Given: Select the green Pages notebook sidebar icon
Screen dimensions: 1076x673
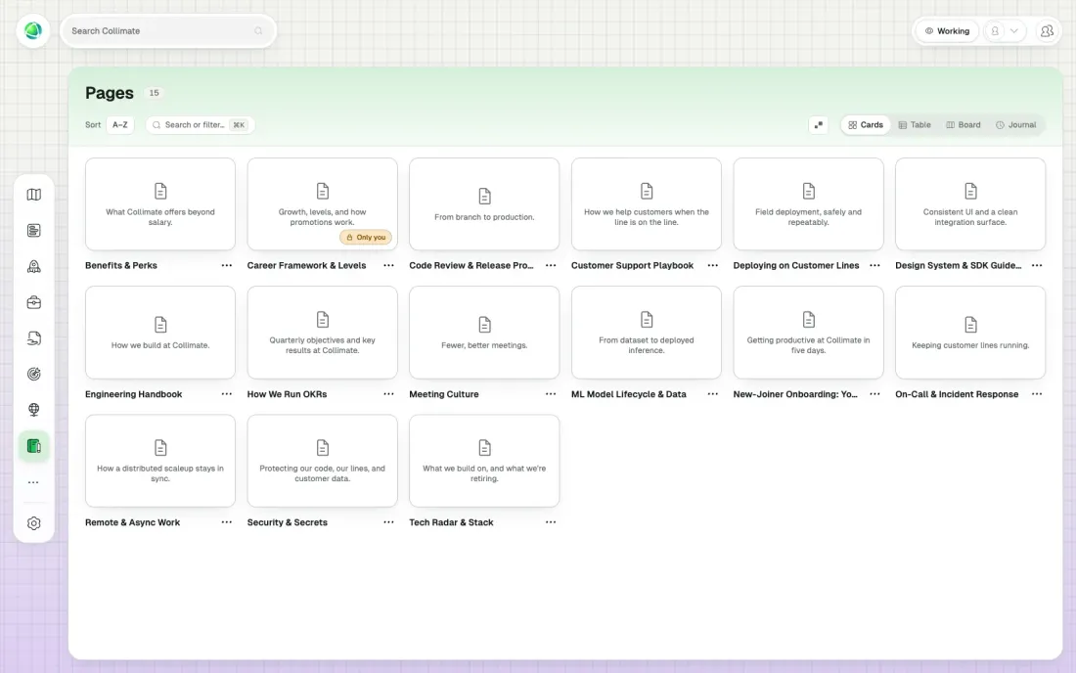Looking at the screenshot, I should (33, 446).
